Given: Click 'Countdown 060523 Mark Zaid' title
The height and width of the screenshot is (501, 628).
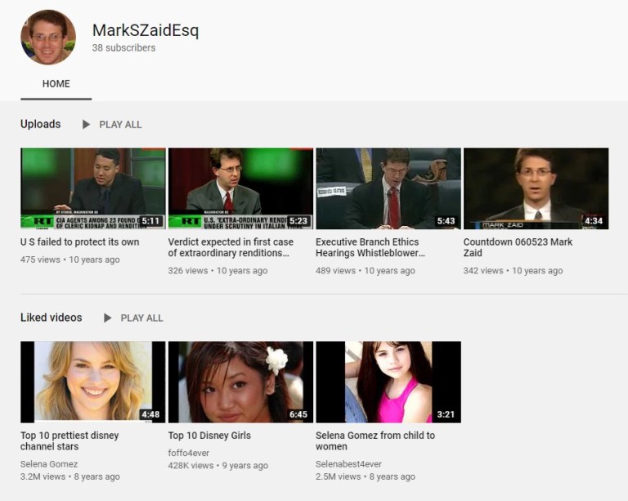Looking at the screenshot, I should (x=518, y=247).
